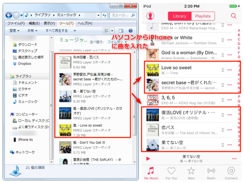Switch to Library tab on iPod
The height and width of the screenshot is (183, 244).
(179, 16)
